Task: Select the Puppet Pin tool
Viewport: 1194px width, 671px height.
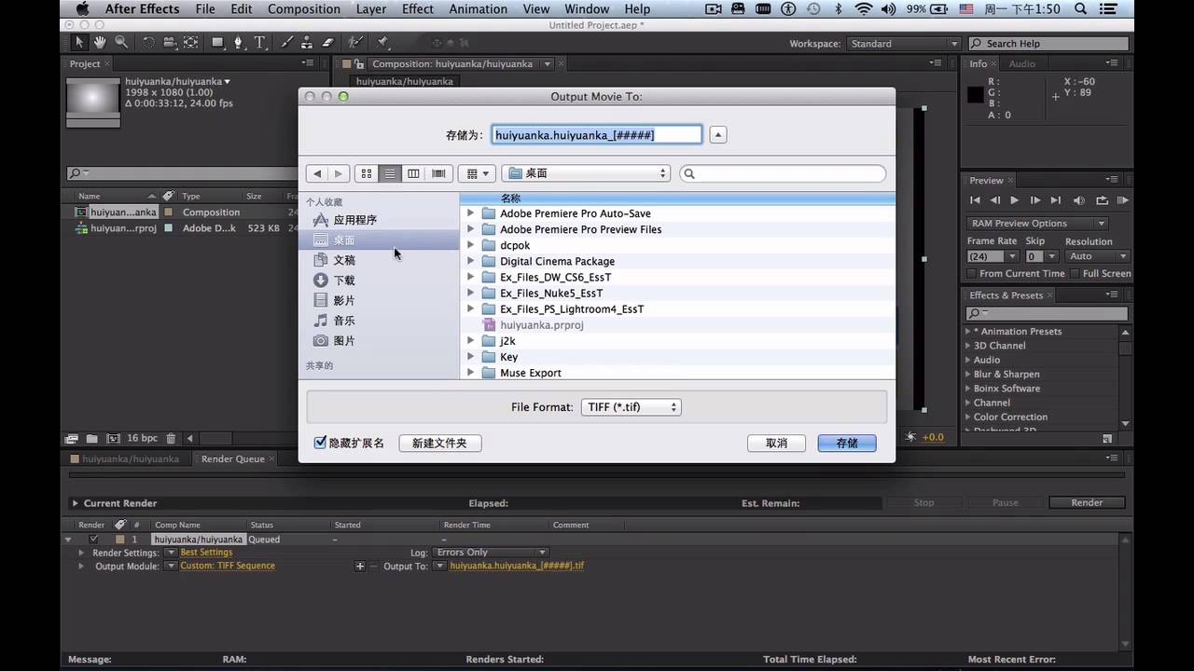Action: (x=382, y=43)
